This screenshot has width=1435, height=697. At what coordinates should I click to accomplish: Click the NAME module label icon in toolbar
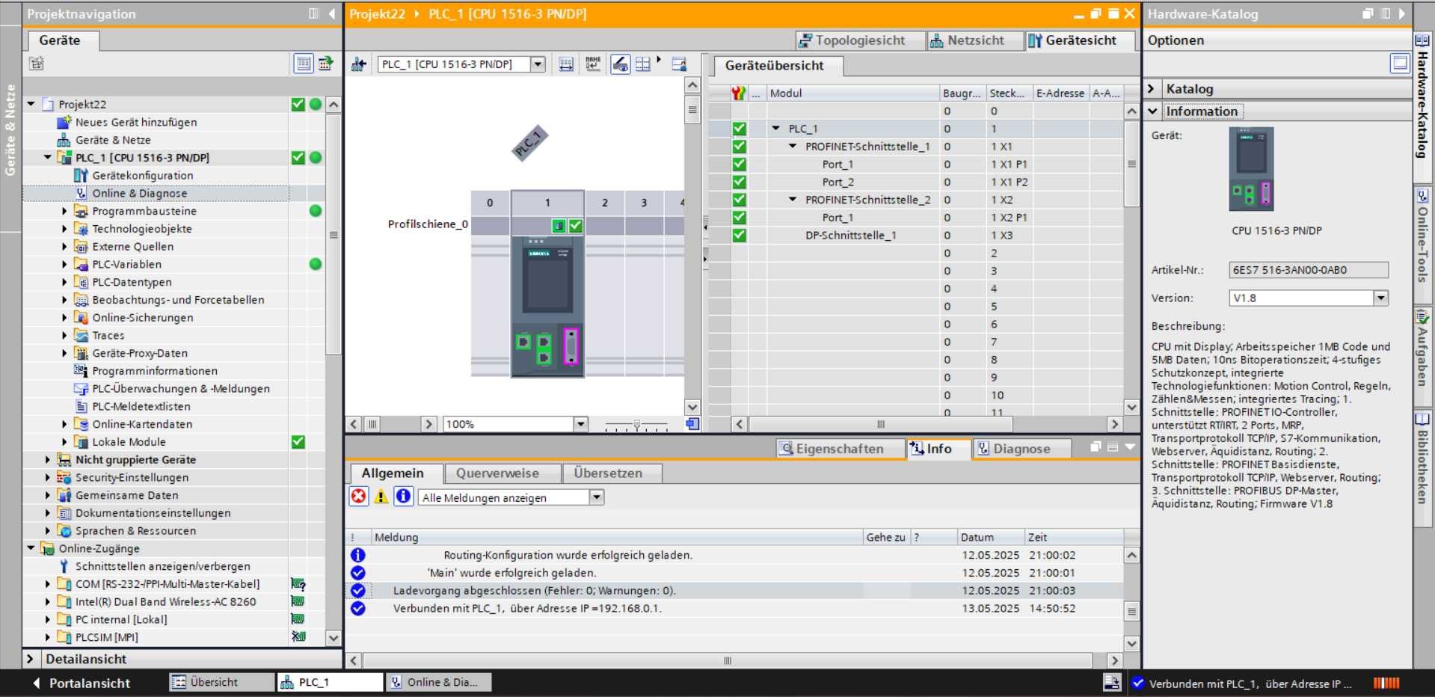593,64
